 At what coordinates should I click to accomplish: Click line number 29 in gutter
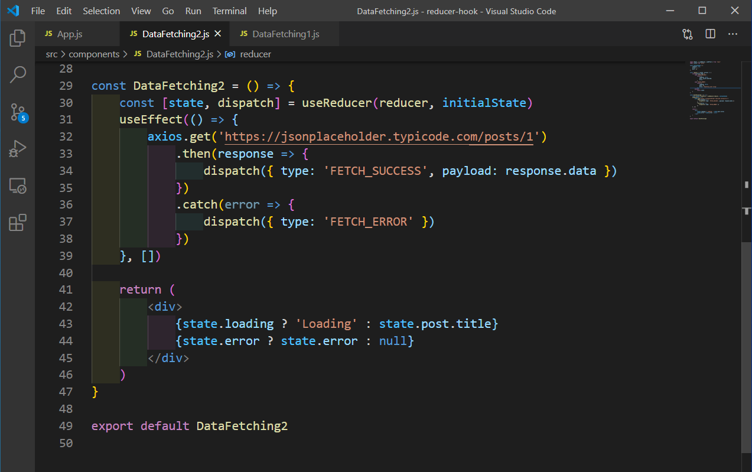(x=66, y=86)
